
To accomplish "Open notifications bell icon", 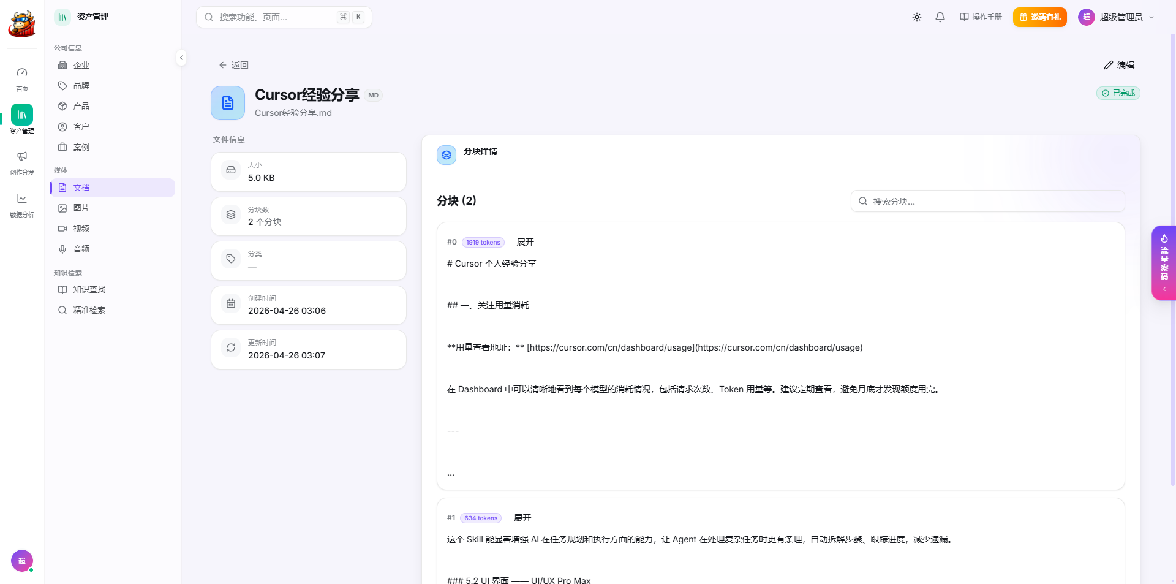I will [x=940, y=17].
